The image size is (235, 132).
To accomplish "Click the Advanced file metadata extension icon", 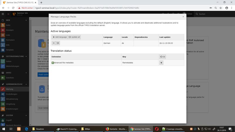I will (53, 63).
